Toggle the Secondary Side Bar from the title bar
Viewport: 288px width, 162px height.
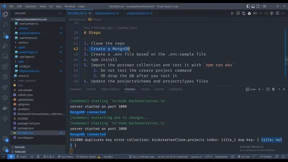258,6
